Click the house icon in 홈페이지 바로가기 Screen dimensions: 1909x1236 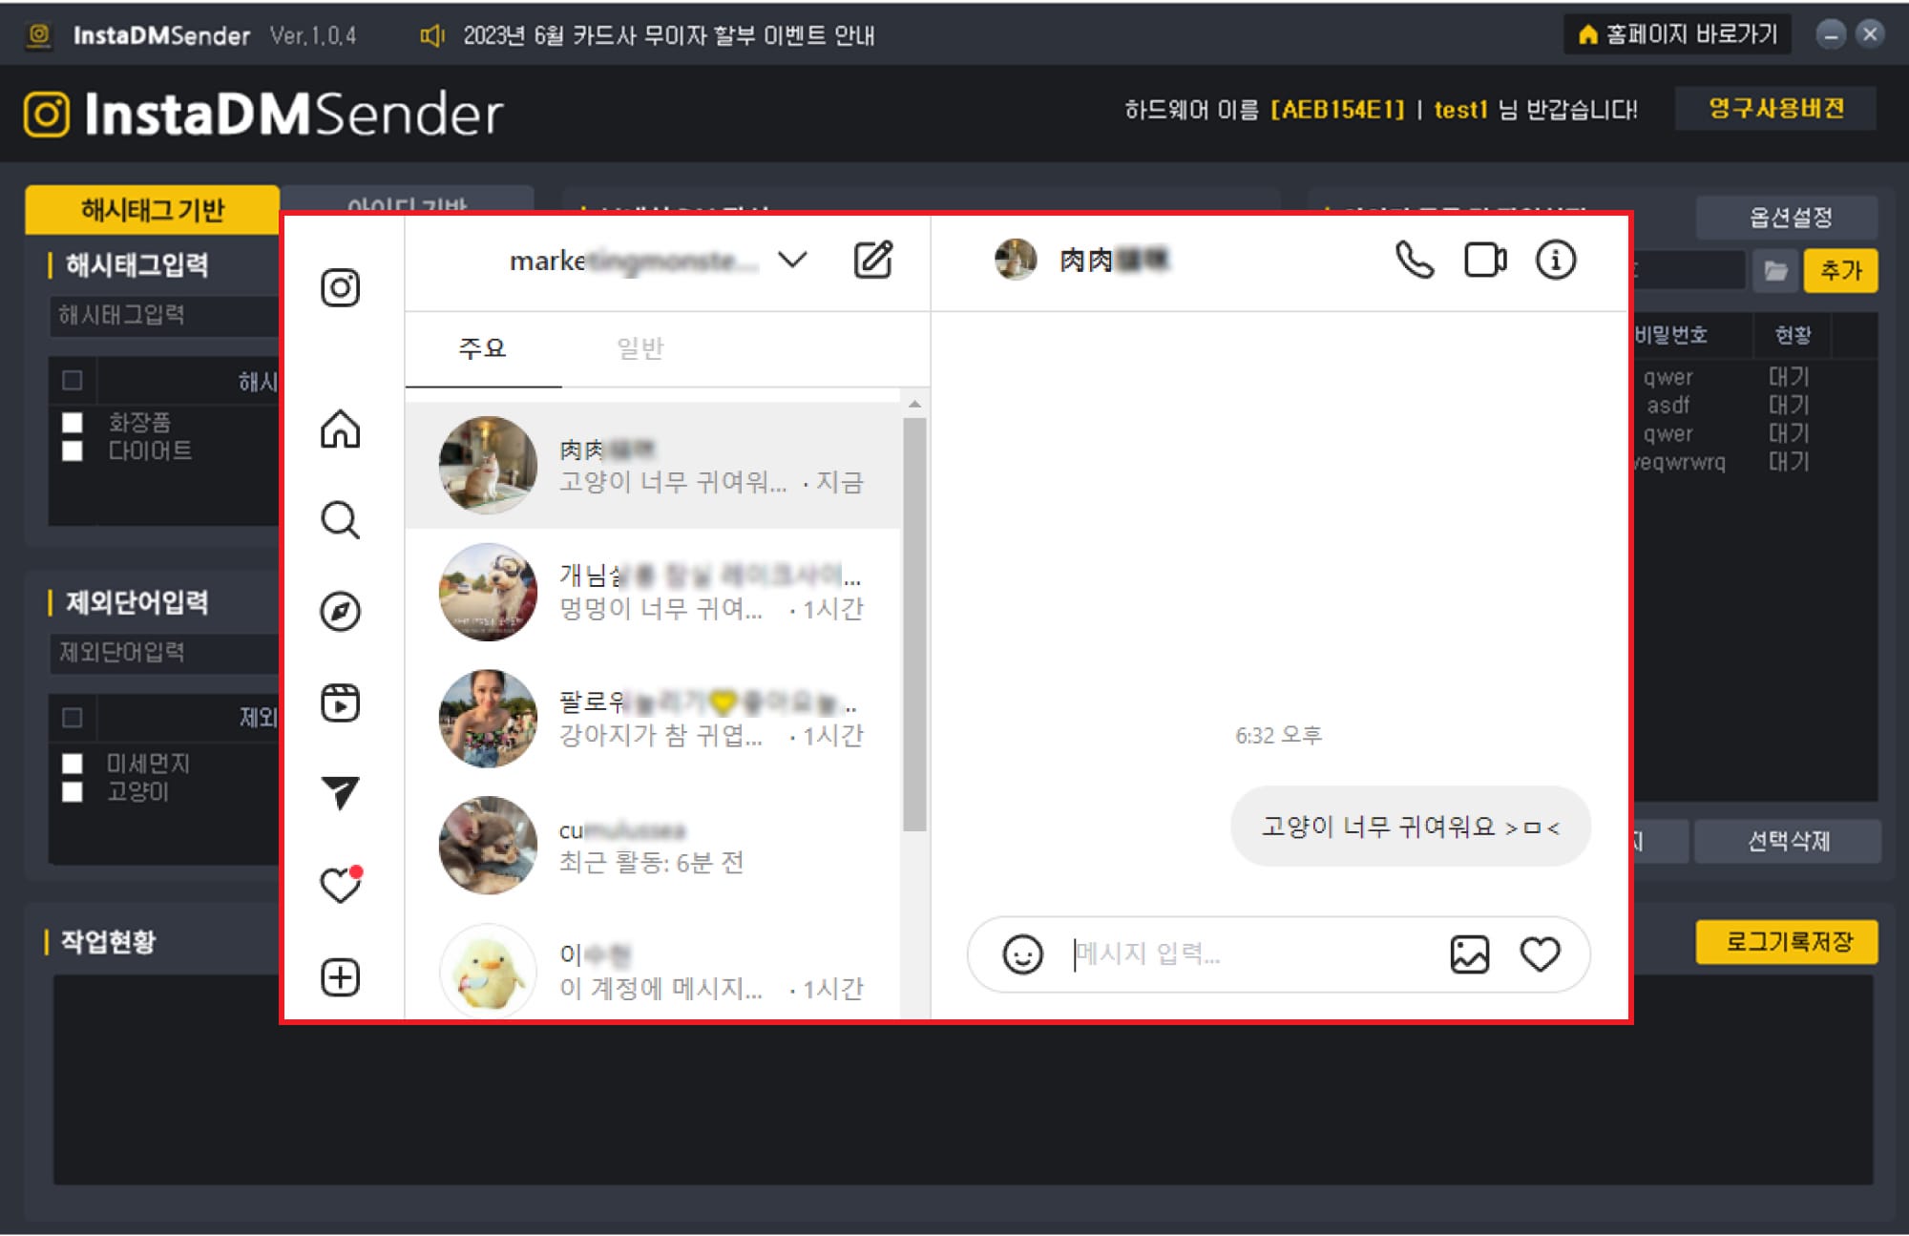[x=1587, y=35]
